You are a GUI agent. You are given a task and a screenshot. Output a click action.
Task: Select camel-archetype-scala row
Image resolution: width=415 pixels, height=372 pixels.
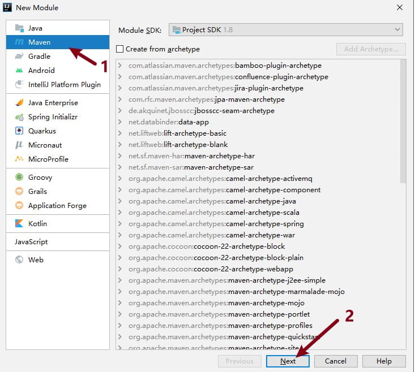click(258, 213)
